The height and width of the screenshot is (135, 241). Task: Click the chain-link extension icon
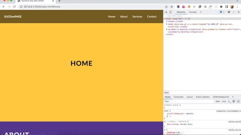pos(200,7)
